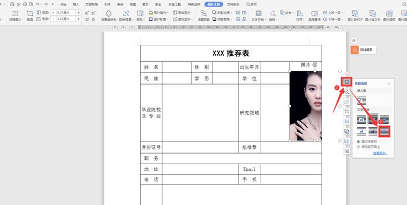
Task: Click 图片转文字 picture to text tool
Action: click(x=373, y=16)
